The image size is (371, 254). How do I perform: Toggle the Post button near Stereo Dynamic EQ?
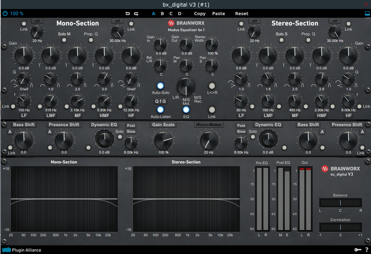(241, 126)
